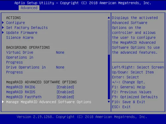Viewport: 166px width, 124px height.
Task: Toggle the MegaRAID RAID6 Enabled value
Action: click(65, 87)
